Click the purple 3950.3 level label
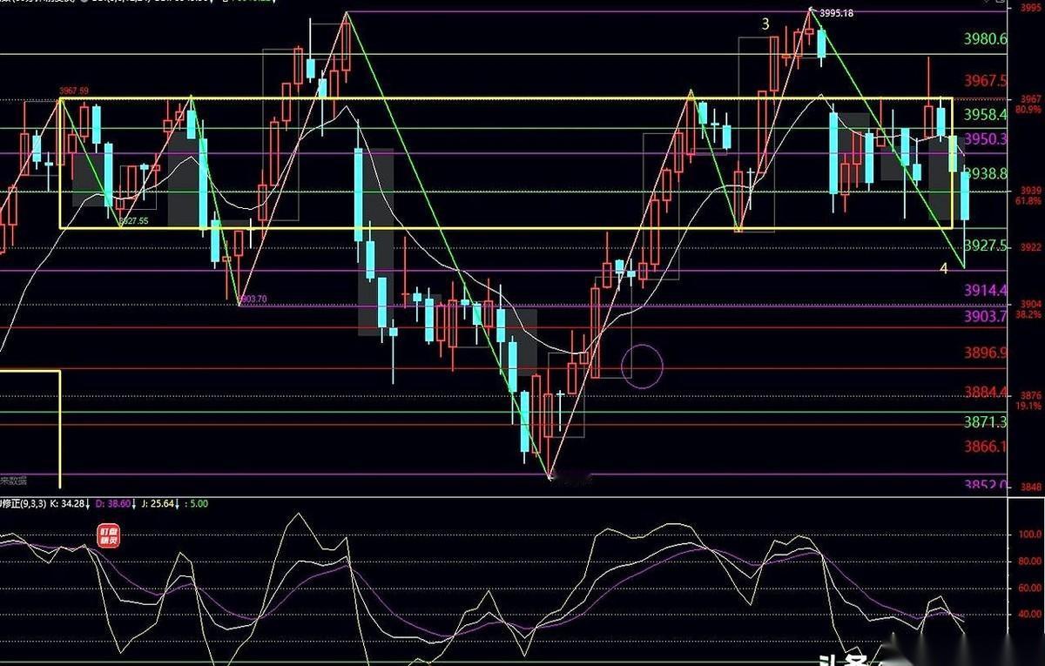 (x=986, y=139)
